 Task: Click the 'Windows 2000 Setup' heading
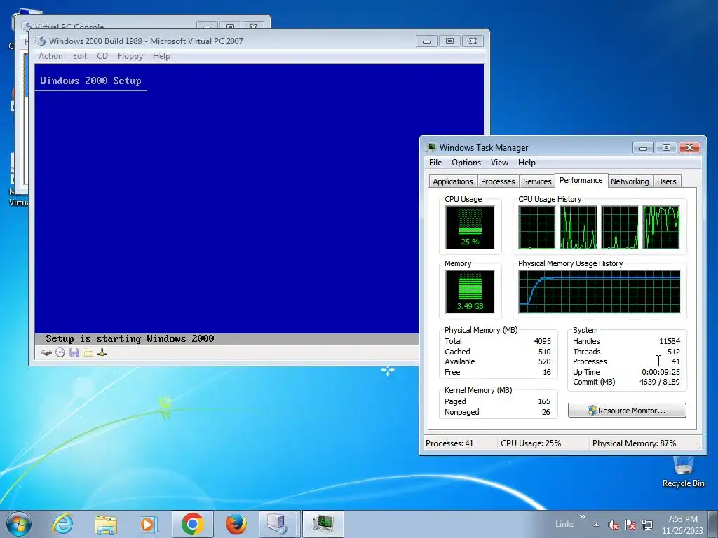click(90, 81)
